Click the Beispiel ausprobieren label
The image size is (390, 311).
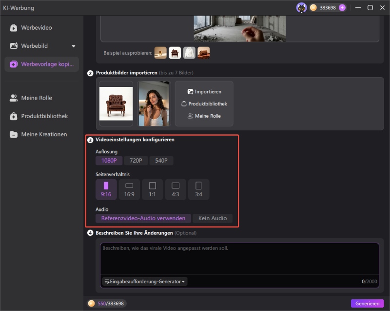(128, 53)
